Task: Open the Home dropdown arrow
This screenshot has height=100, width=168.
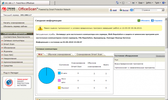Action: 120,3
